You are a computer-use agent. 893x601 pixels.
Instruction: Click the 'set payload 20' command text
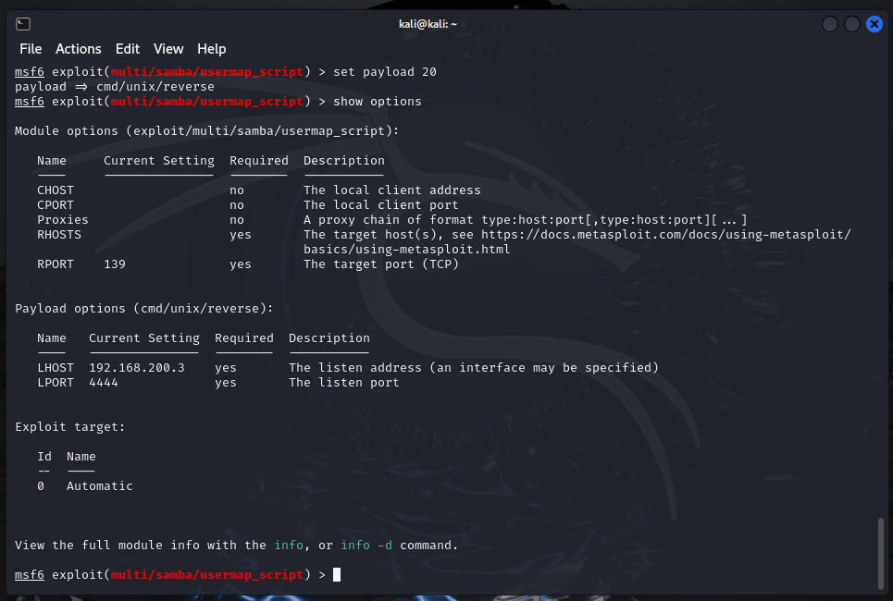pyautogui.click(x=385, y=72)
